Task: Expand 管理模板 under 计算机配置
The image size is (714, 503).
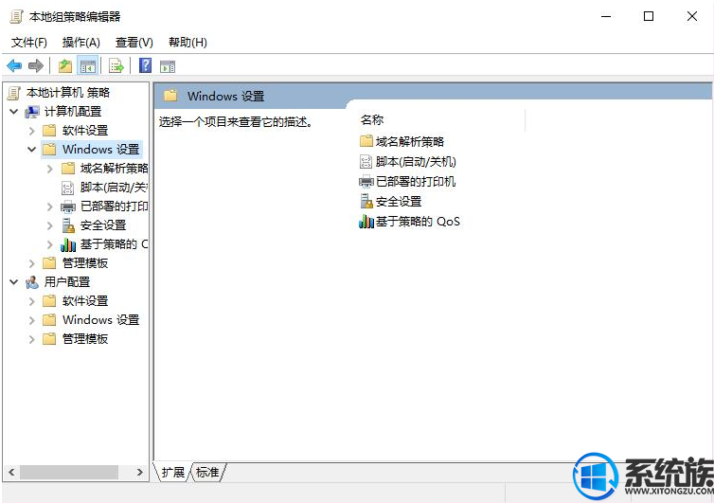Action: pyautogui.click(x=32, y=263)
